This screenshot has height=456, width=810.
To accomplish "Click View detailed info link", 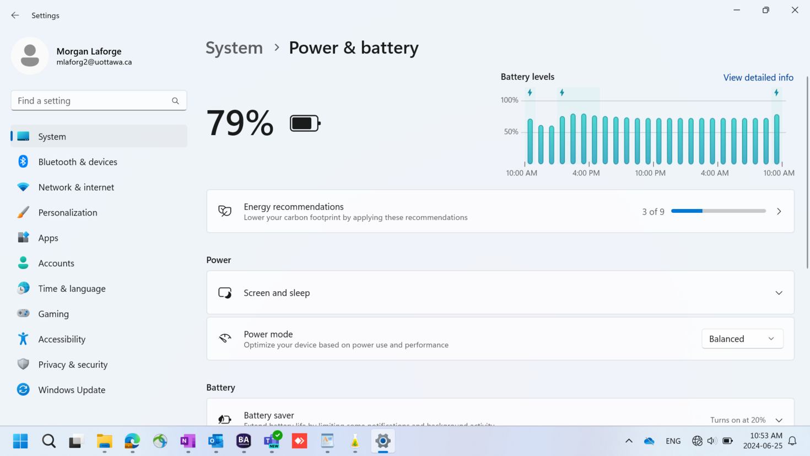I will pos(758,78).
